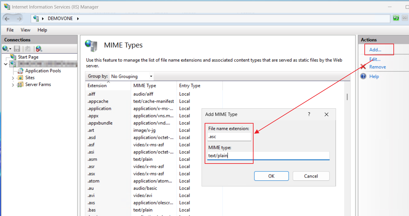The width and height of the screenshot is (409, 216).
Task: Click the MIME Types globe server icon
Action: pos(91,45)
